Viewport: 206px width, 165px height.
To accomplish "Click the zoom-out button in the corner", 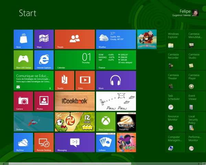I will pyautogui.click(x=204, y=164).
